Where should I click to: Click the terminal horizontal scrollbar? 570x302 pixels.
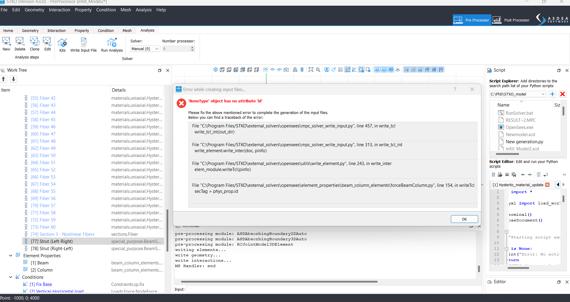pos(279,281)
